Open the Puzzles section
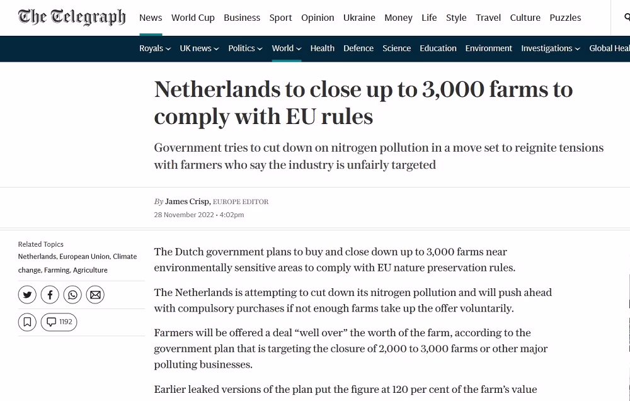 pyautogui.click(x=565, y=18)
